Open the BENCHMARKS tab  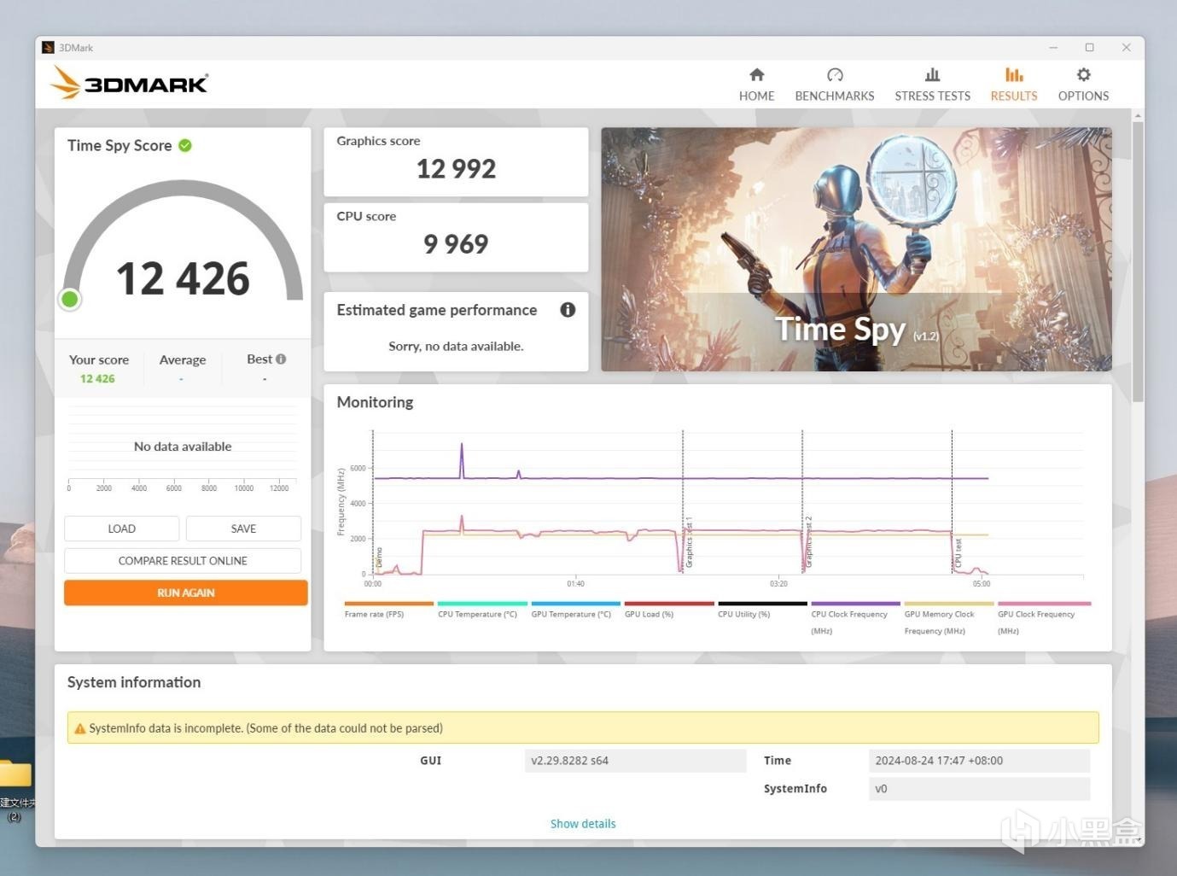click(x=834, y=85)
